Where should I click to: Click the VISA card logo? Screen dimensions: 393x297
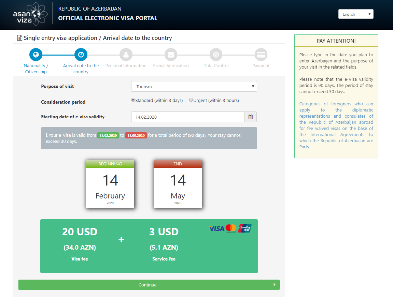(217, 228)
